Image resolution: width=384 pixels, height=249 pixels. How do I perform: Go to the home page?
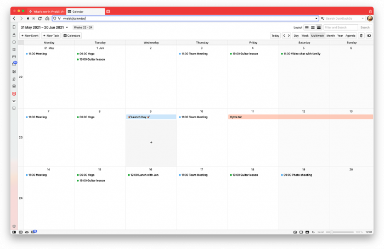47,18
